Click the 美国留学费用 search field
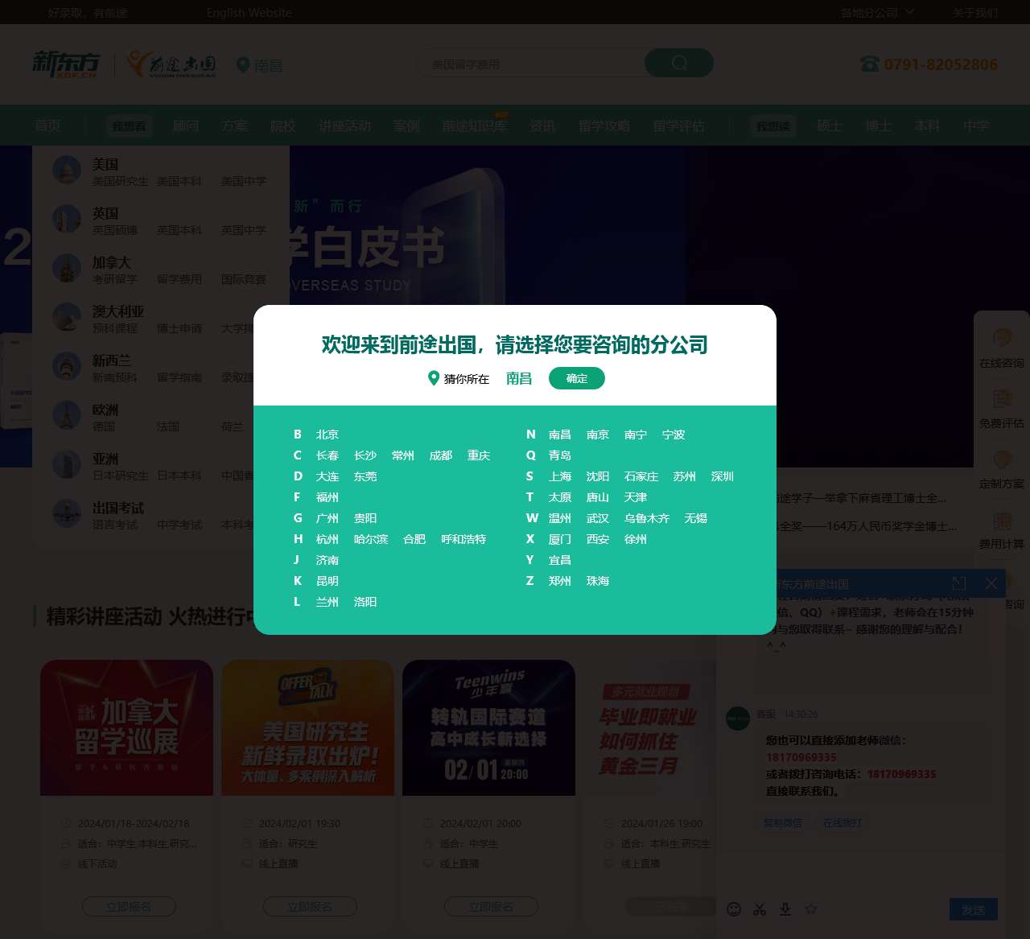The width and height of the screenshot is (1030, 939). point(531,64)
